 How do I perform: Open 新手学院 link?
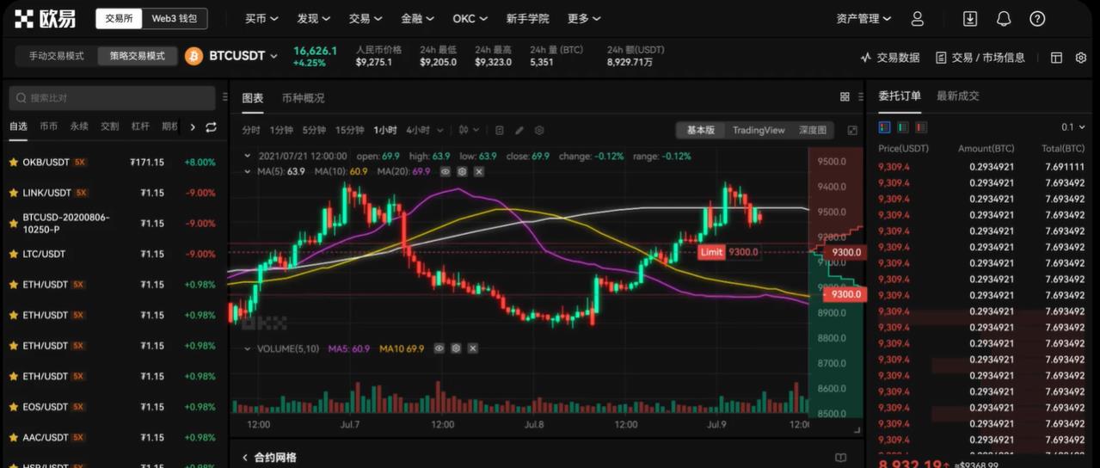click(x=527, y=18)
